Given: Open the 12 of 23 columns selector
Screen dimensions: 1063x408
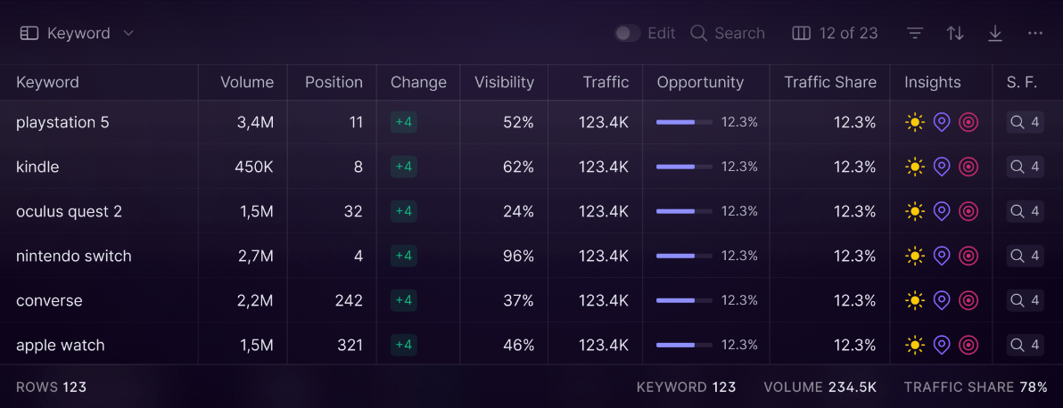Looking at the screenshot, I should (x=836, y=33).
